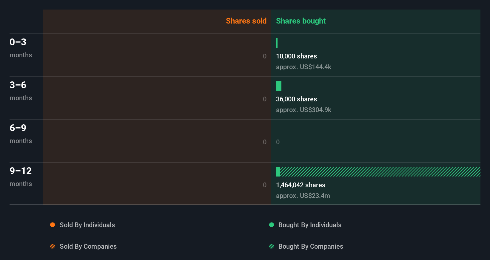The image size is (490, 260).
Task: Click the sold 0 value in 9–12 months row
Action: click(265, 185)
